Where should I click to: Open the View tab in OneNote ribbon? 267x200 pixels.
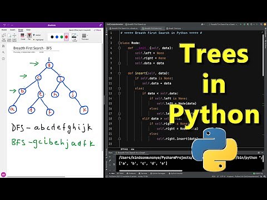pos(28,30)
